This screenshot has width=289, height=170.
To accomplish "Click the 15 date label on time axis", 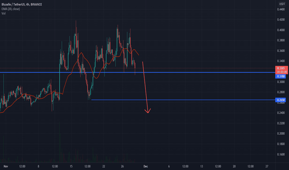I will [71, 166].
